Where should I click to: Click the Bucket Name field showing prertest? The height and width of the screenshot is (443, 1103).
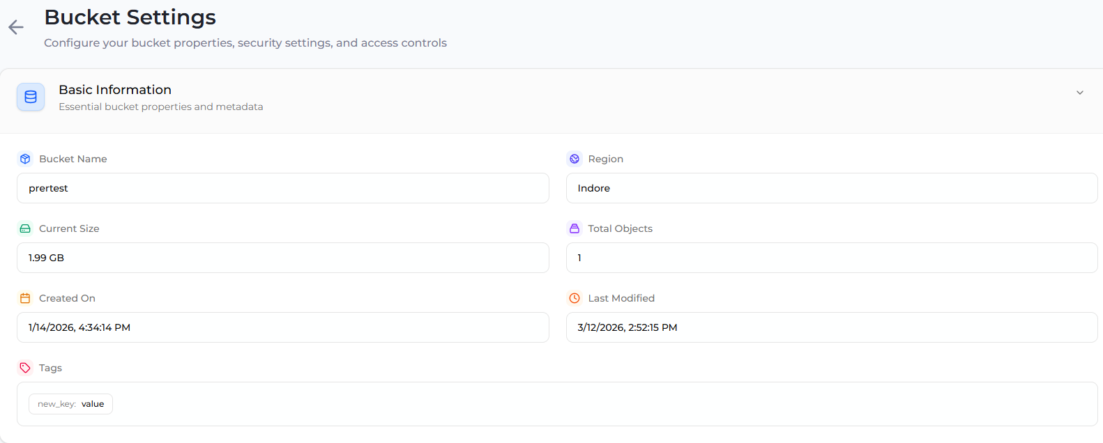282,188
